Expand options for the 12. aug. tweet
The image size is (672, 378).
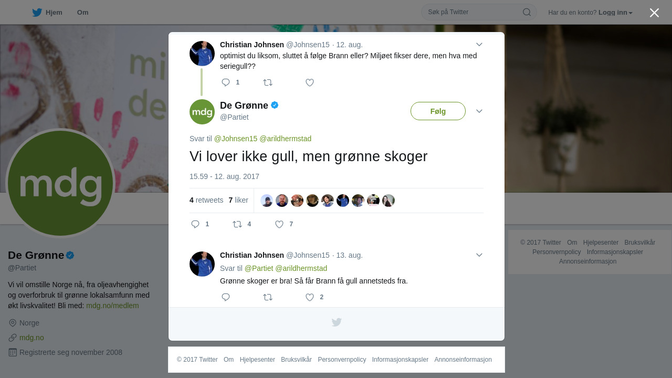[x=479, y=45]
